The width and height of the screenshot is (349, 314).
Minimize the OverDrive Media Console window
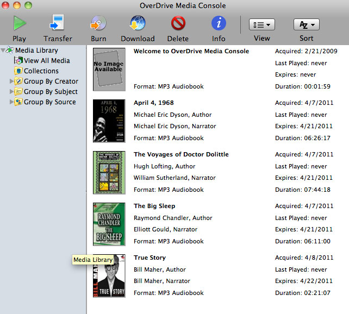[17, 5]
